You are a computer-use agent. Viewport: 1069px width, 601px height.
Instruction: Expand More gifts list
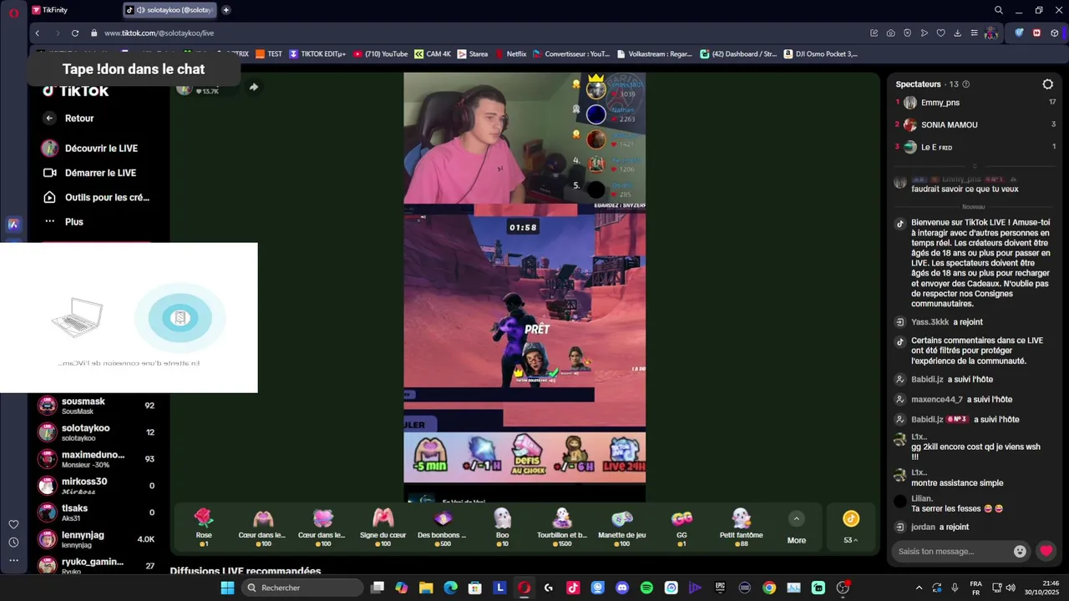click(797, 528)
